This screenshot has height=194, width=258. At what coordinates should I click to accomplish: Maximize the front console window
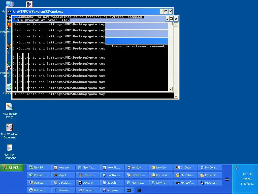pos(171,19)
